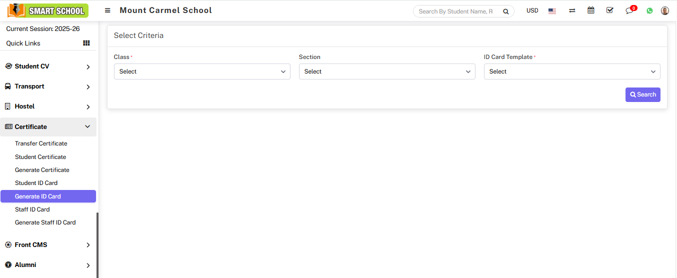Open the user profile avatar
The image size is (677, 278).
(664, 10)
